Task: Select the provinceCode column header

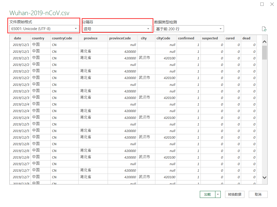Action: pyautogui.click(x=122, y=38)
